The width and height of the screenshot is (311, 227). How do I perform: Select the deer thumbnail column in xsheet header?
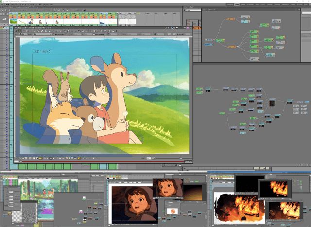[31, 21]
